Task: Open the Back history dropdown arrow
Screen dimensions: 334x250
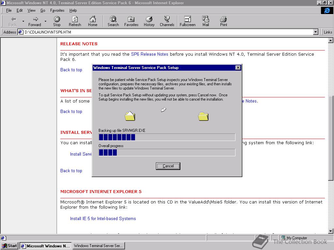Action: click(23, 21)
